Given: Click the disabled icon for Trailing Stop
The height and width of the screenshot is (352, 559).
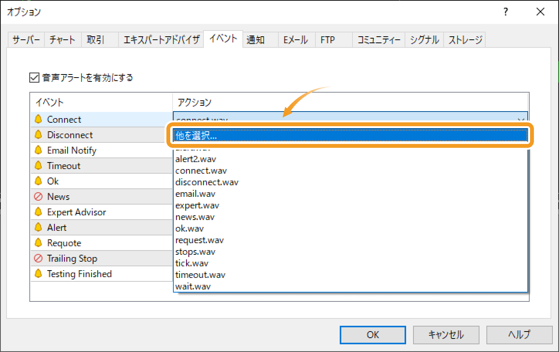Looking at the screenshot, I should (x=38, y=258).
